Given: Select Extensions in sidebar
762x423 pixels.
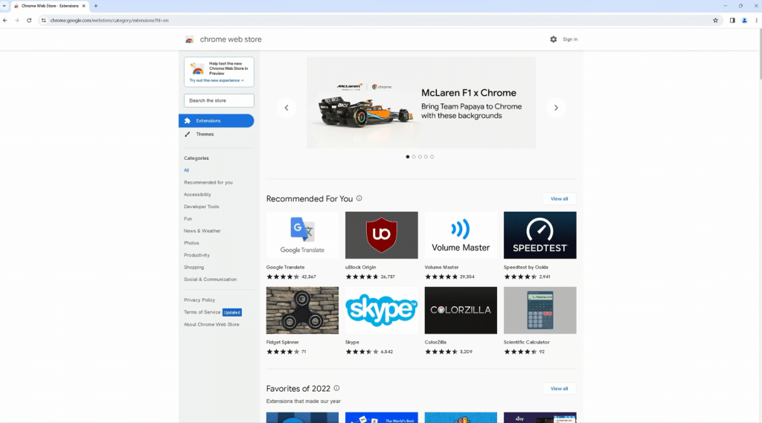Looking at the screenshot, I should click(x=217, y=120).
